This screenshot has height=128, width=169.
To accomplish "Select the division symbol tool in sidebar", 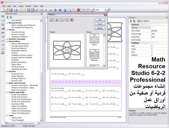I will pos(3,36).
